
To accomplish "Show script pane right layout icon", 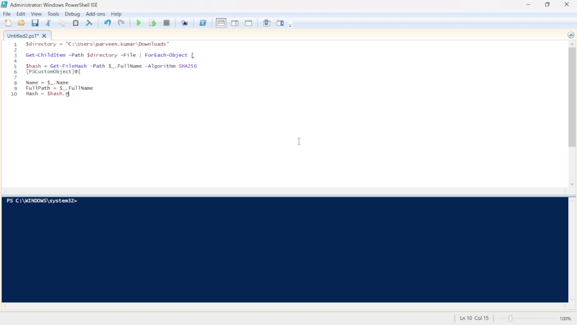I will click(235, 23).
